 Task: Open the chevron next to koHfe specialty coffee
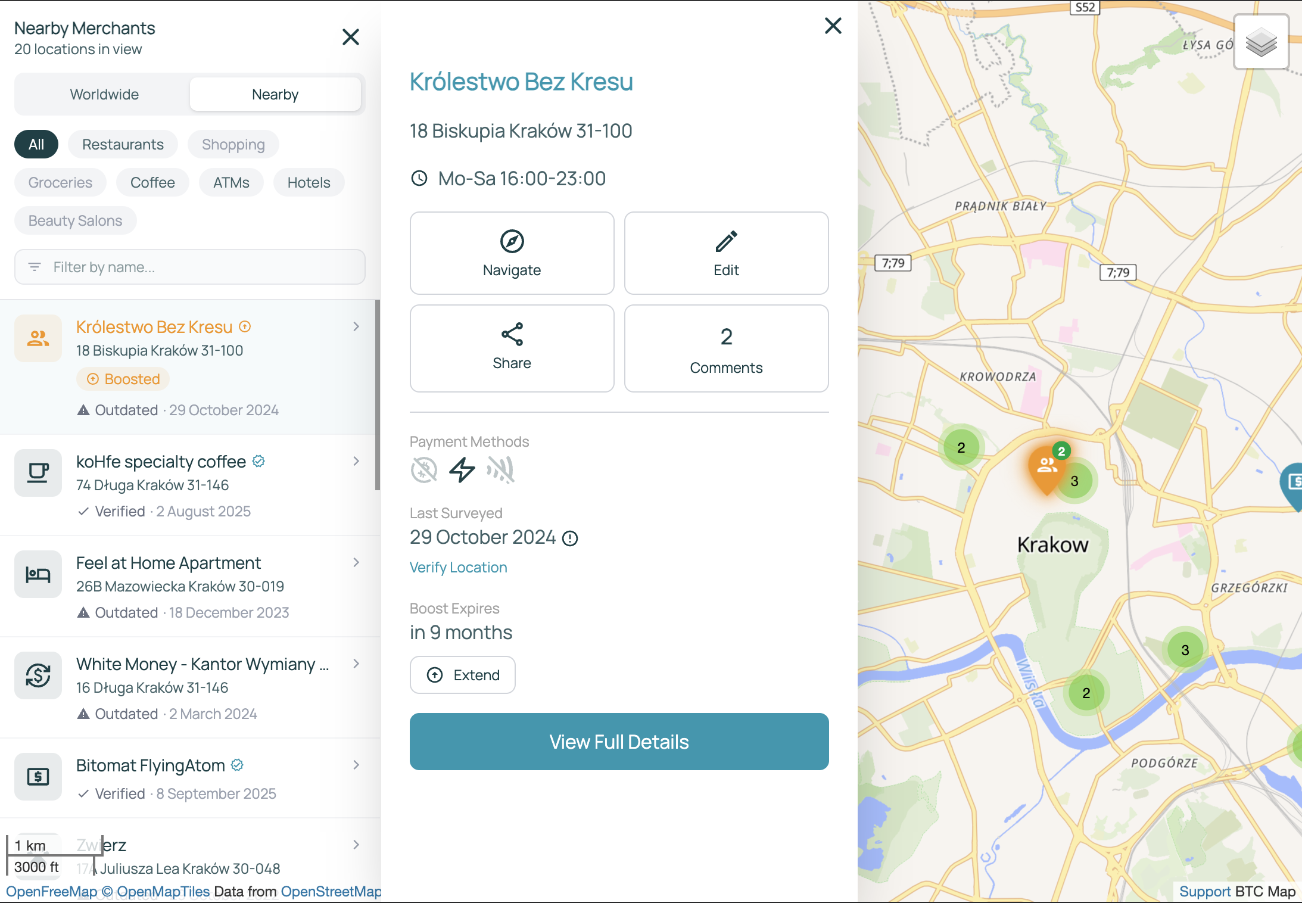click(356, 461)
